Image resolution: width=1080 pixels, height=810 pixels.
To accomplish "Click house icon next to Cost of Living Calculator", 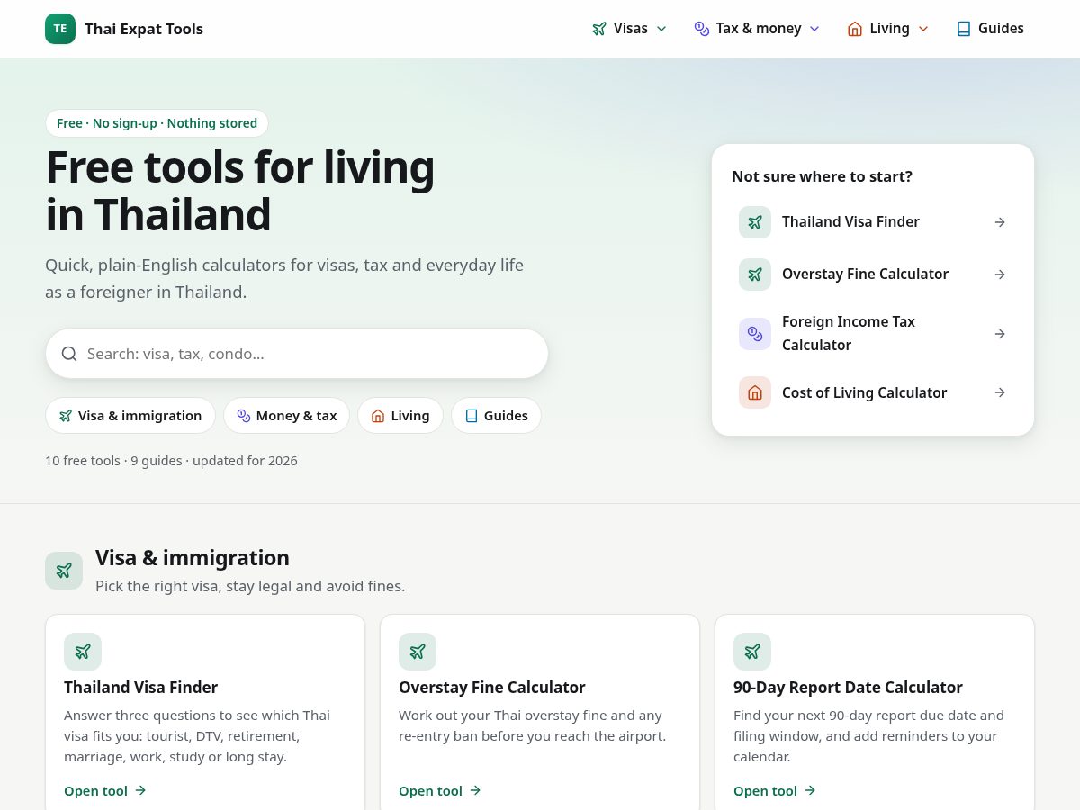I will 755,392.
